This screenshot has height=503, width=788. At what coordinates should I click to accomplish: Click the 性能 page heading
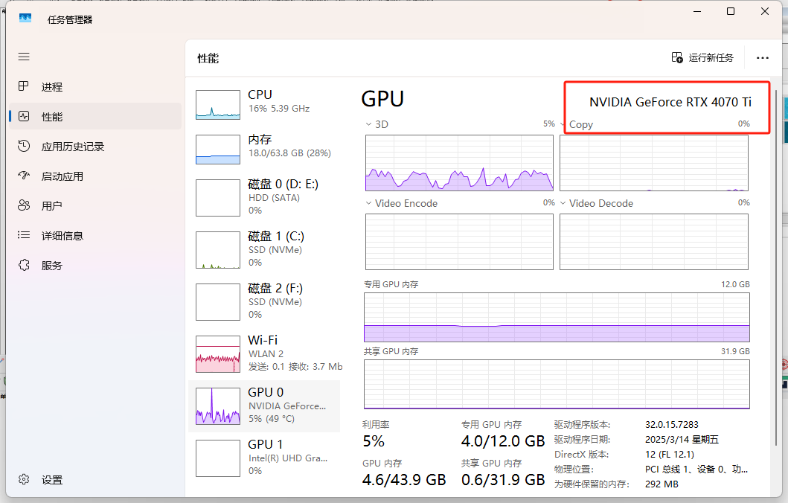click(x=208, y=58)
